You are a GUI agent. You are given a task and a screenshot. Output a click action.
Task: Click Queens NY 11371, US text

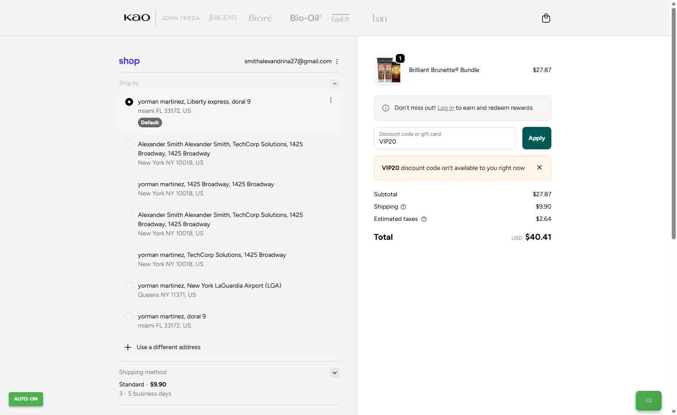pos(167,295)
